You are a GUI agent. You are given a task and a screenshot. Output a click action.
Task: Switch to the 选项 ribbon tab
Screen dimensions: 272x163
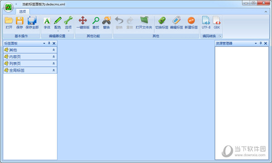point(23,12)
